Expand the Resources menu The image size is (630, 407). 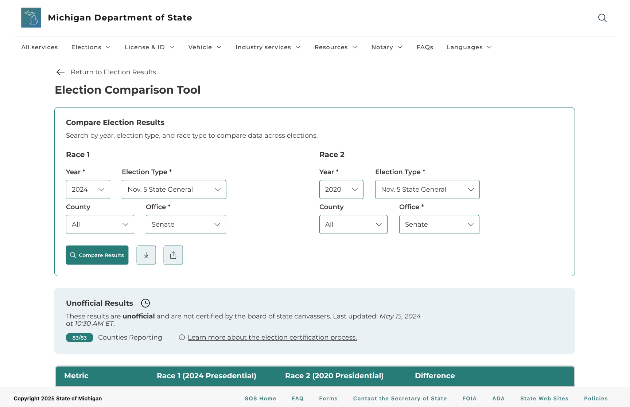pos(336,47)
